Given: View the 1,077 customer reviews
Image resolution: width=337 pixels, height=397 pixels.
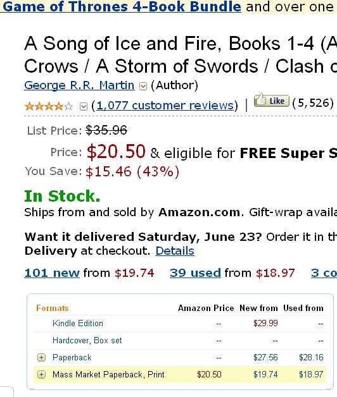Looking at the screenshot, I should click(165, 106).
